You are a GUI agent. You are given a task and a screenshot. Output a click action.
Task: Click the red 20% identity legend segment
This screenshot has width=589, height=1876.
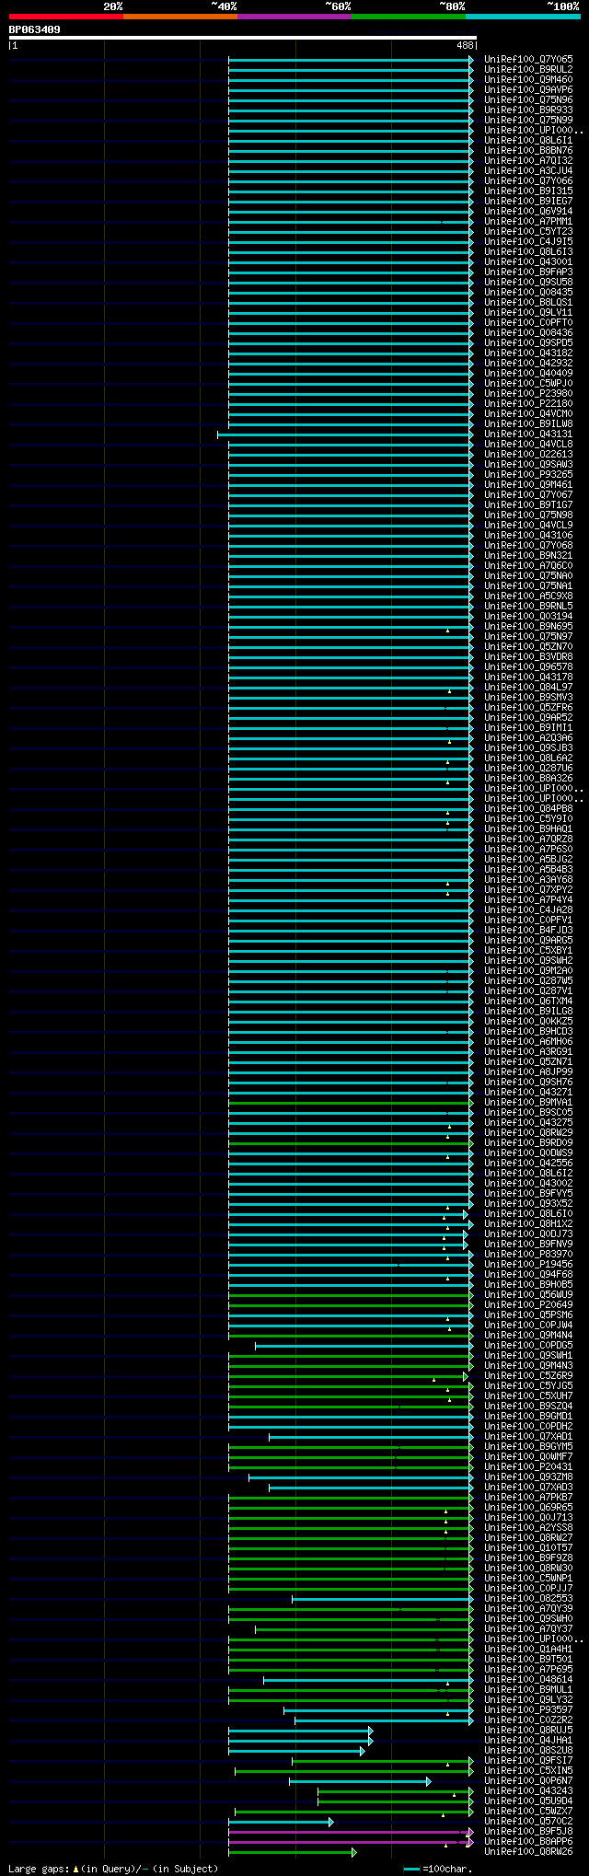(x=65, y=17)
